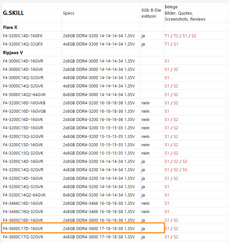This screenshot has height=243, width=229.
Task: View the S2 source for F4-3200C14D-16GVK
Action: 176,179
